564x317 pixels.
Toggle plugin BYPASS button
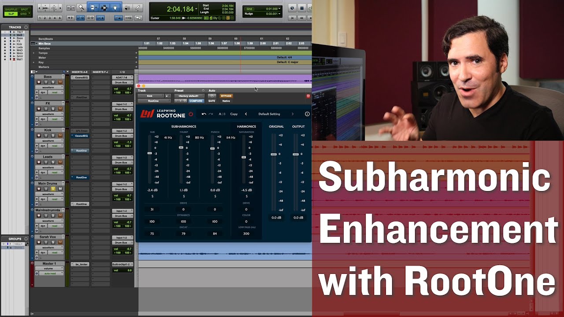(x=226, y=96)
